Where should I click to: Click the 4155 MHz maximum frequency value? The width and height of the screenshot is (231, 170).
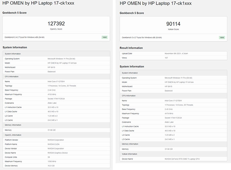[x=53, y=94]
